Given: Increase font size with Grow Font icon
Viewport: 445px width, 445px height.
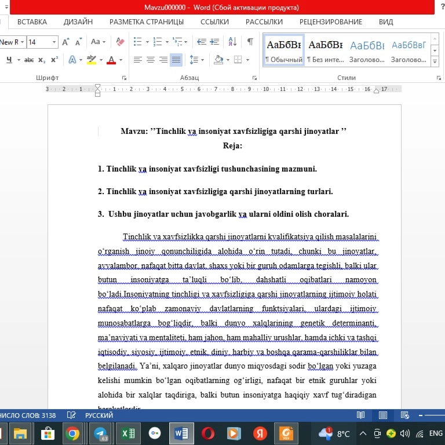Looking at the screenshot, I should click(x=66, y=42).
